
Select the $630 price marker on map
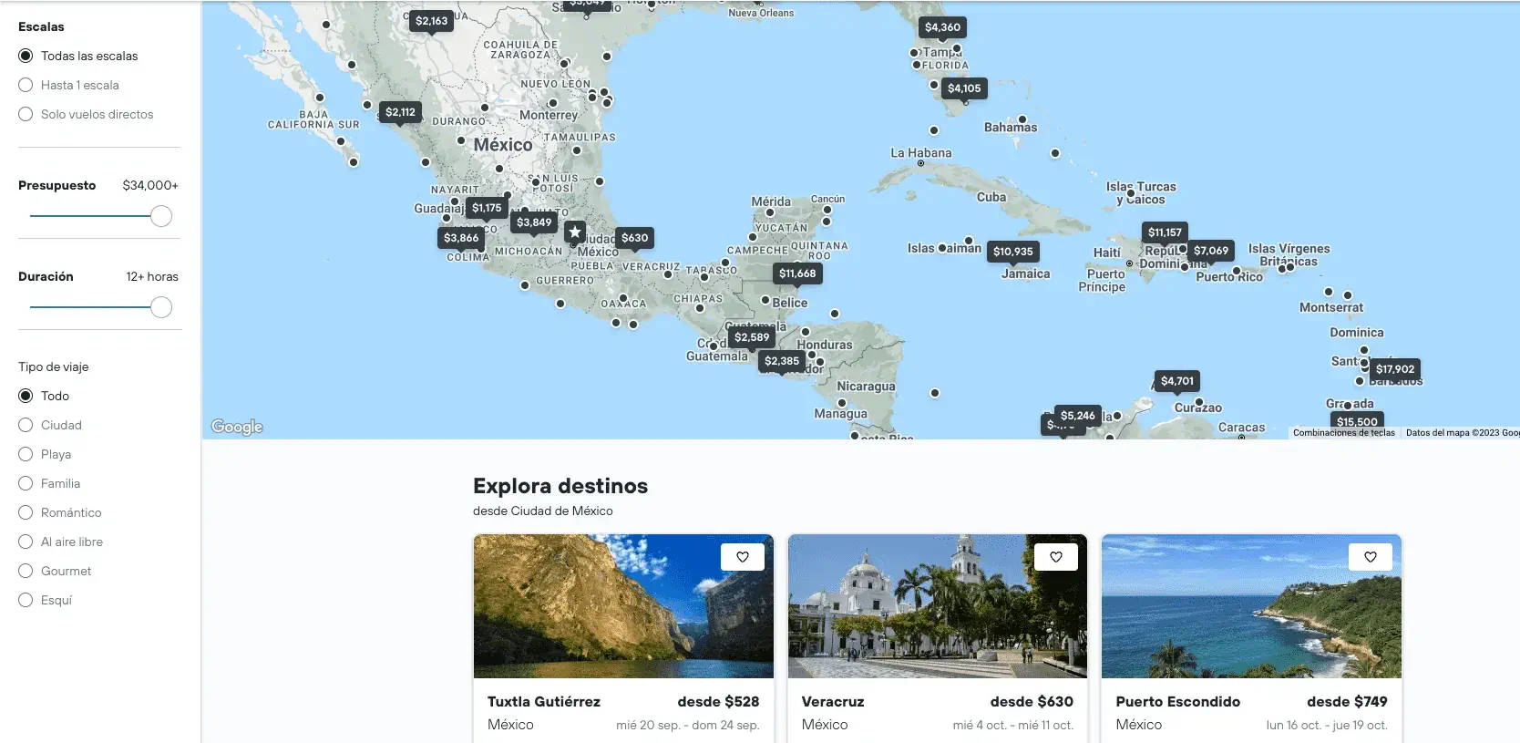click(x=634, y=238)
